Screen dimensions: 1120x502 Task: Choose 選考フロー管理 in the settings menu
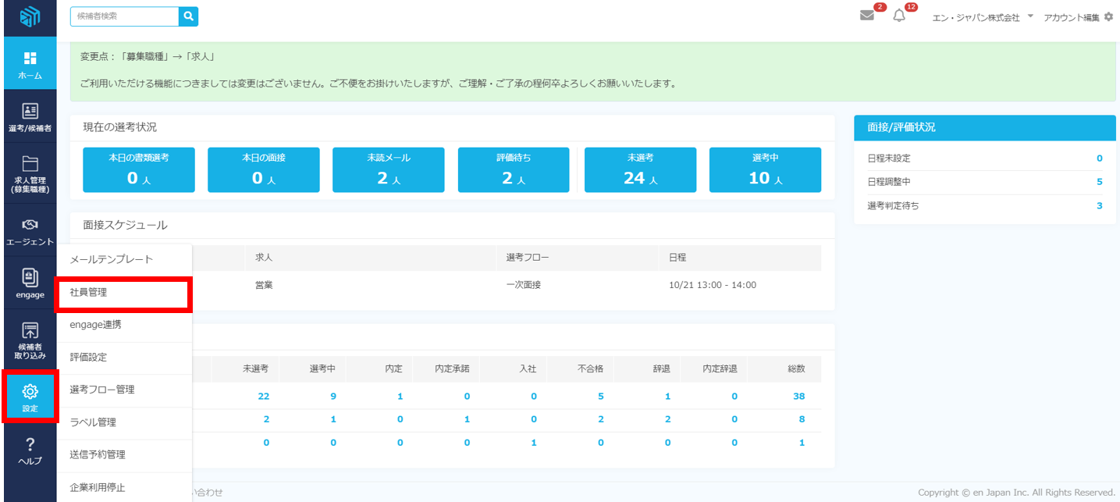[x=123, y=390]
